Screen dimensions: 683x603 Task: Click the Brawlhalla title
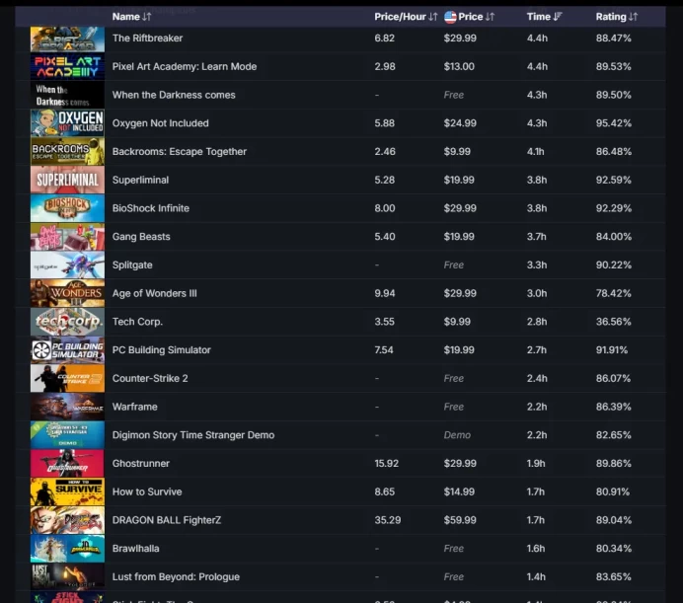[135, 548]
